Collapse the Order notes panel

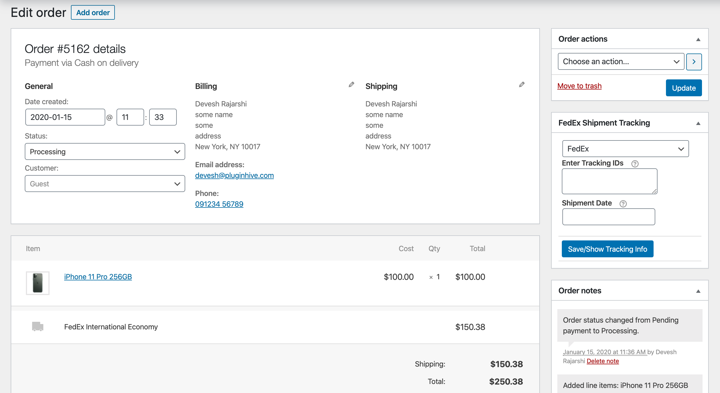pos(698,291)
